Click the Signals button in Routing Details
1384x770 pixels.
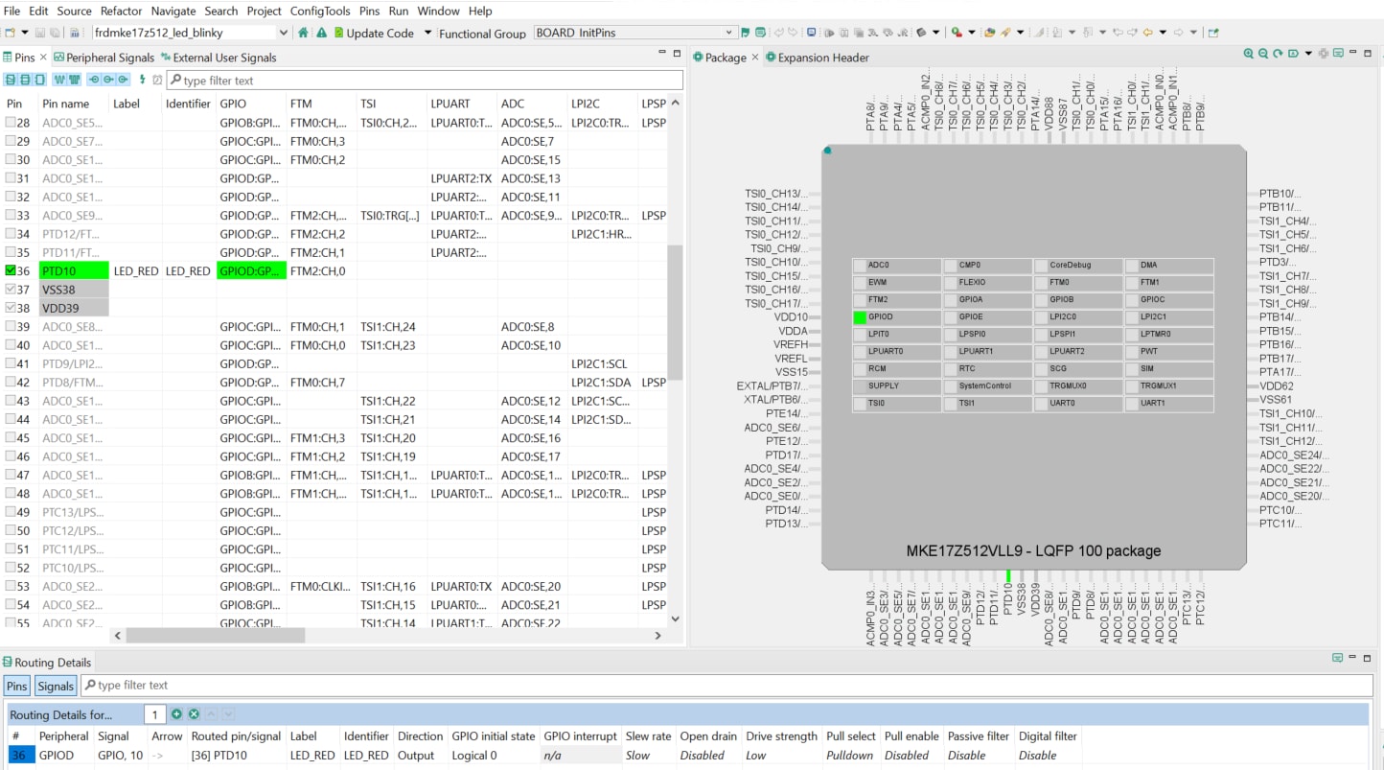point(56,686)
